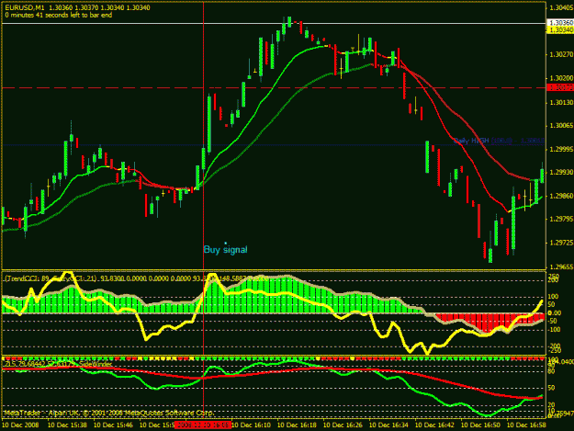Click the white 1.30360 price tag

coord(560,23)
